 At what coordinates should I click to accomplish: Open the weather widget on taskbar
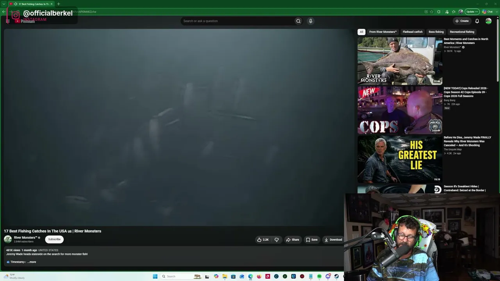point(15,276)
